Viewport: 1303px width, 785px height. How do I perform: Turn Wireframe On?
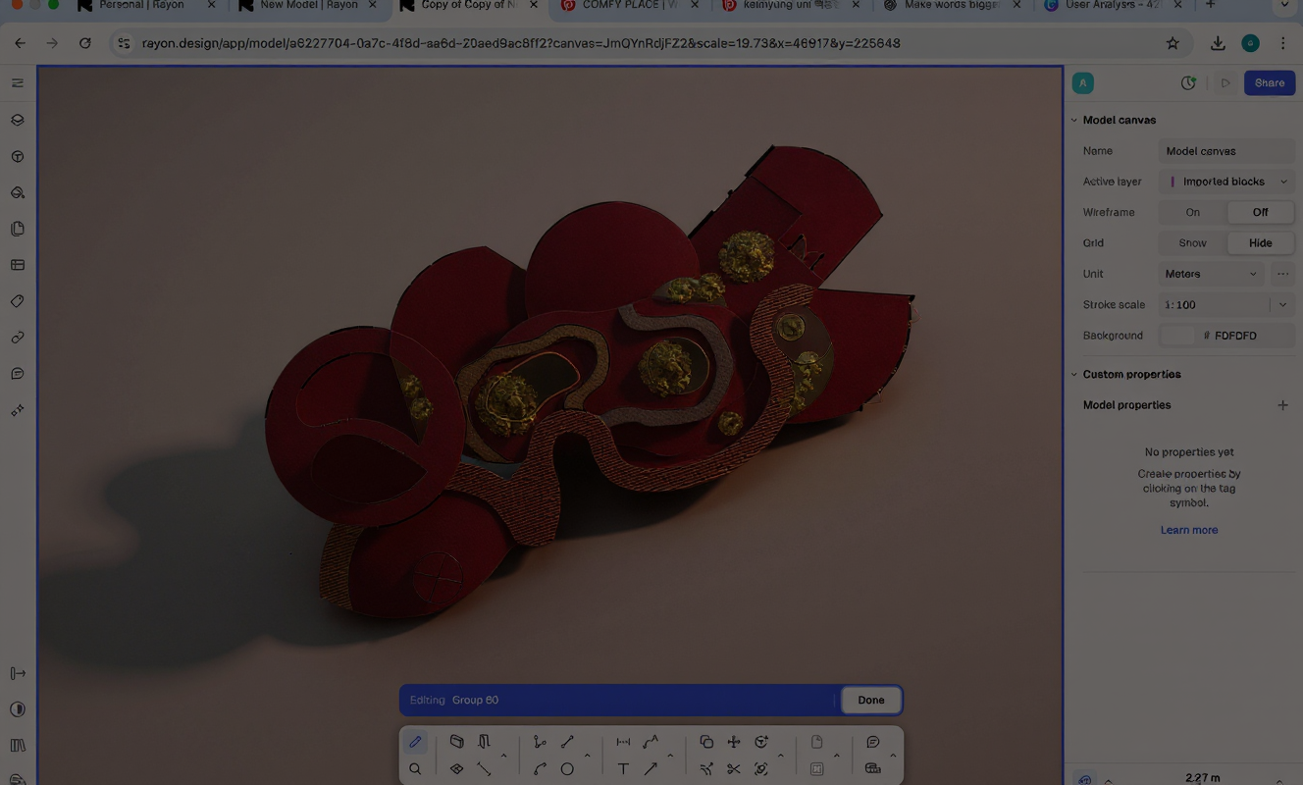point(1192,212)
